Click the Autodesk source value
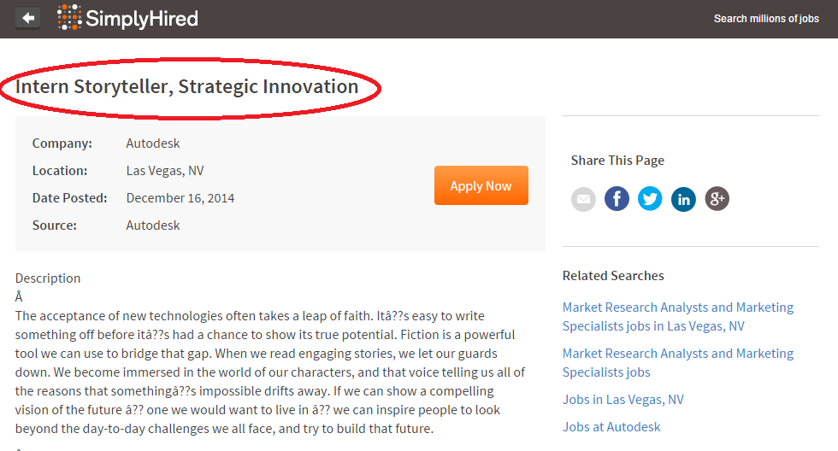Viewport: 838px width, 451px height. 153,225
